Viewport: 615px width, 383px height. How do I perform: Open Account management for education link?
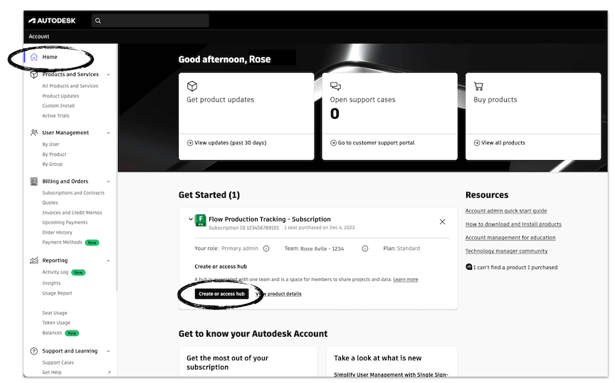(510, 237)
